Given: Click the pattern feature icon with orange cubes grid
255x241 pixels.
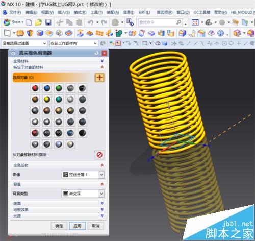Looking at the screenshot, I should 99,33.
